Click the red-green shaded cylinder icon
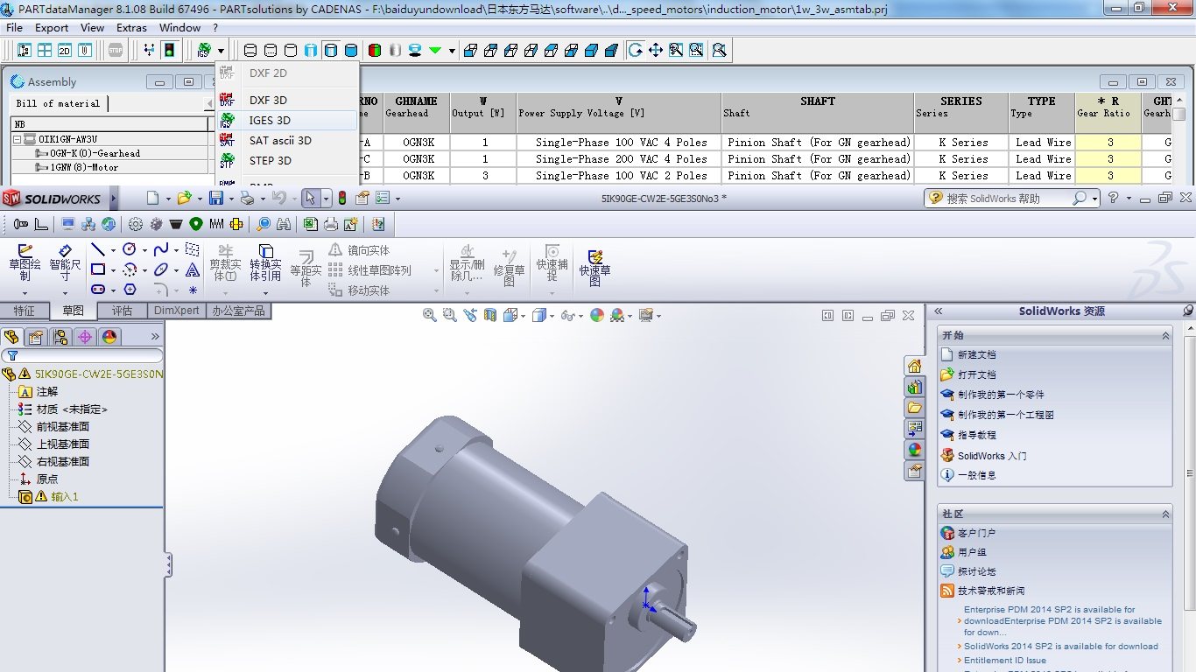This screenshot has width=1196, height=672. 375,50
